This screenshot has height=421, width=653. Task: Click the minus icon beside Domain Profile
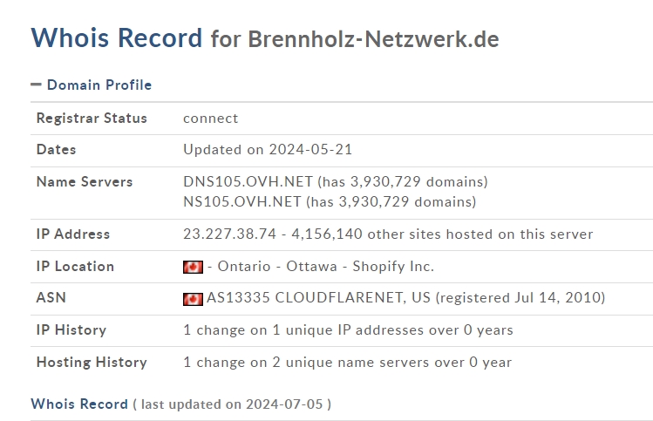37,85
